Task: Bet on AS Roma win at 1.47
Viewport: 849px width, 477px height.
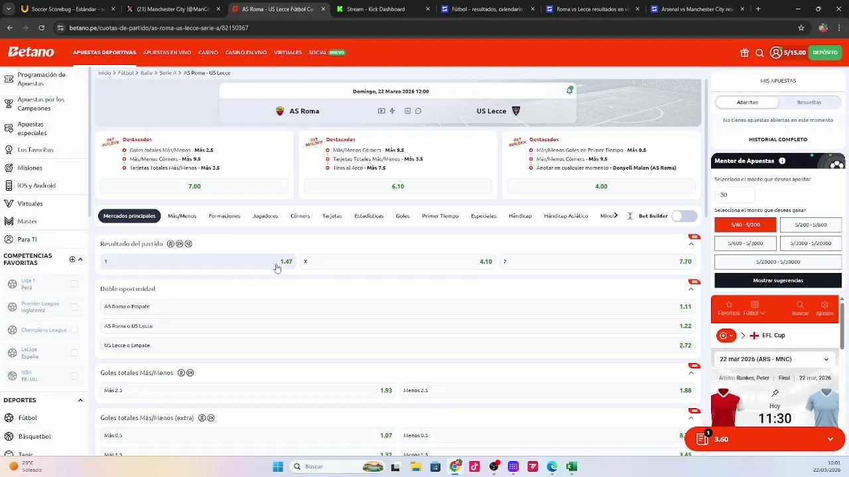Action: [198, 262]
